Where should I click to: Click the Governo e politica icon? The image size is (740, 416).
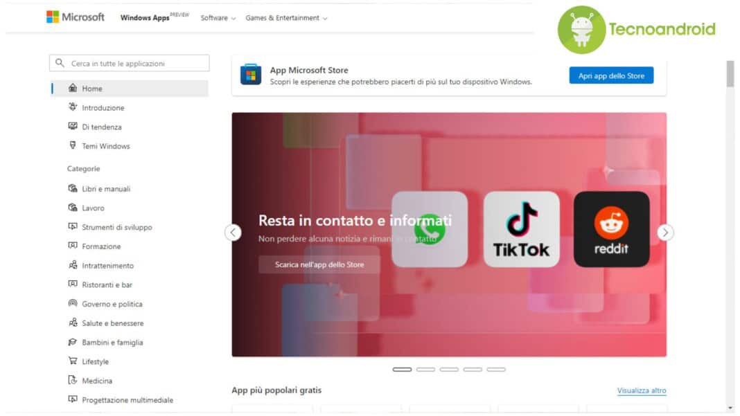73,303
